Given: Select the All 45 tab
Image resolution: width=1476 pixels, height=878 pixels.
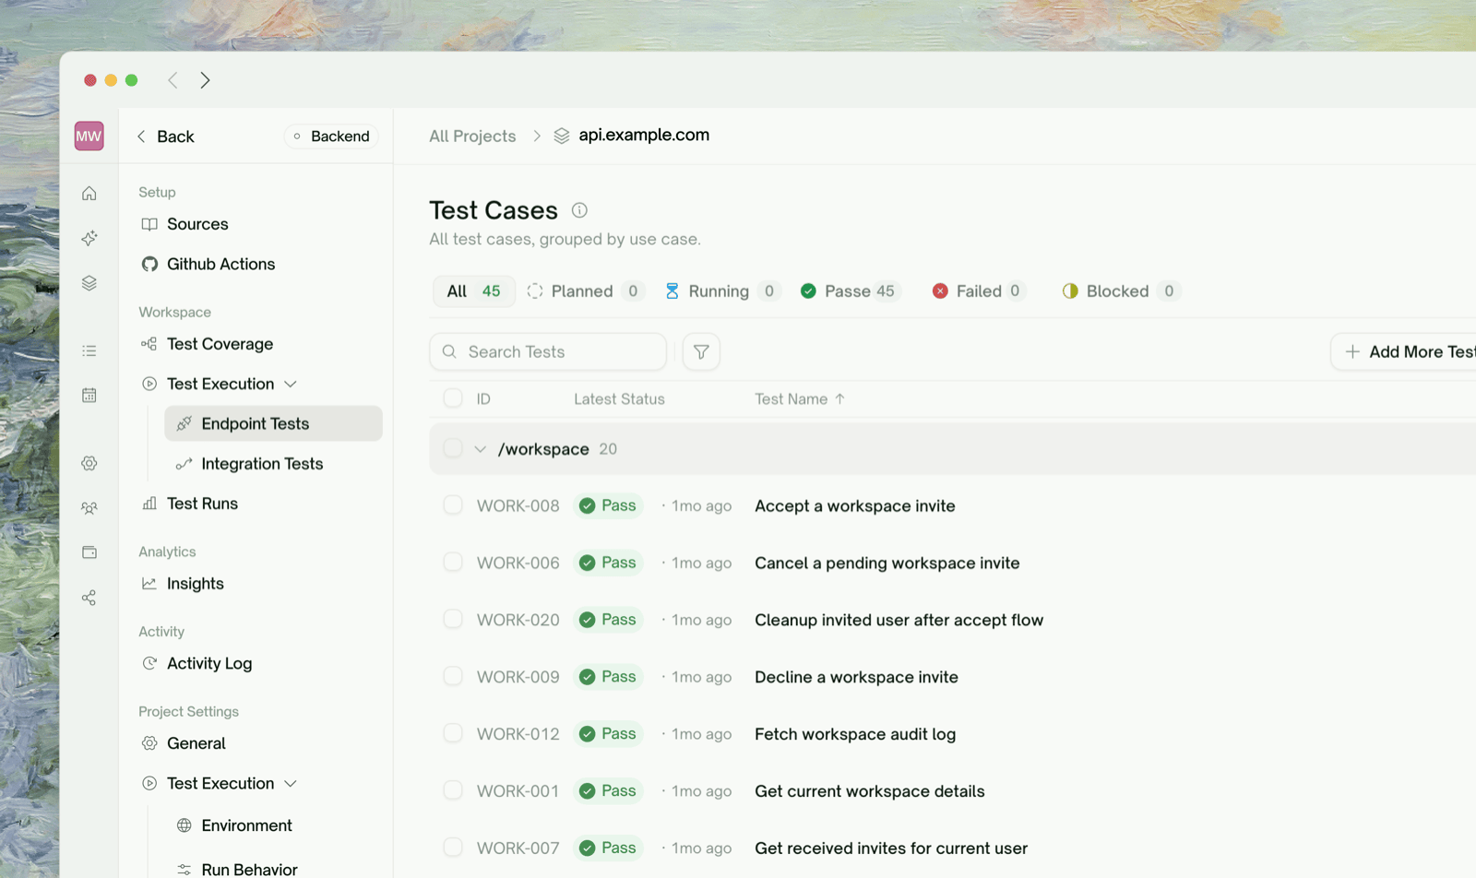Looking at the screenshot, I should pyautogui.click(x=474, y=291).
